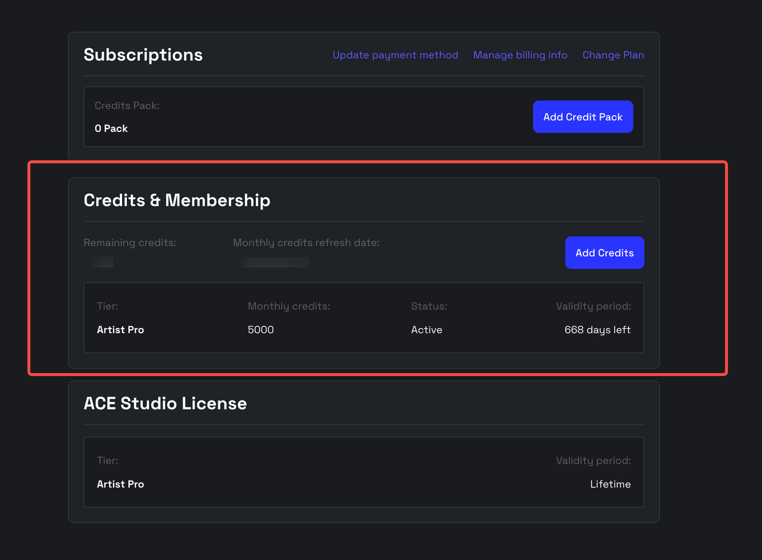This screenshot has height=560, width=762.
Task: Click the Active status text
Action: click(x=426, y=330)
